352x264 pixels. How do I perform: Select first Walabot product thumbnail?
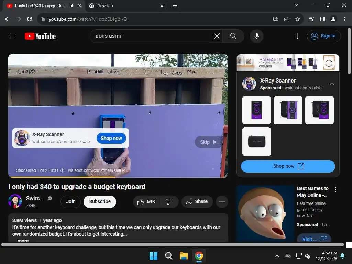coord(256,110)
